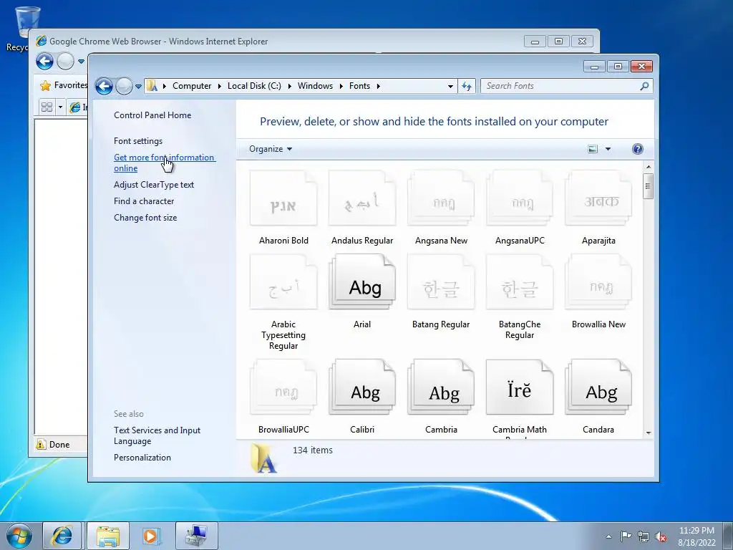Click the font list scroll down arrow

(649, 433)
